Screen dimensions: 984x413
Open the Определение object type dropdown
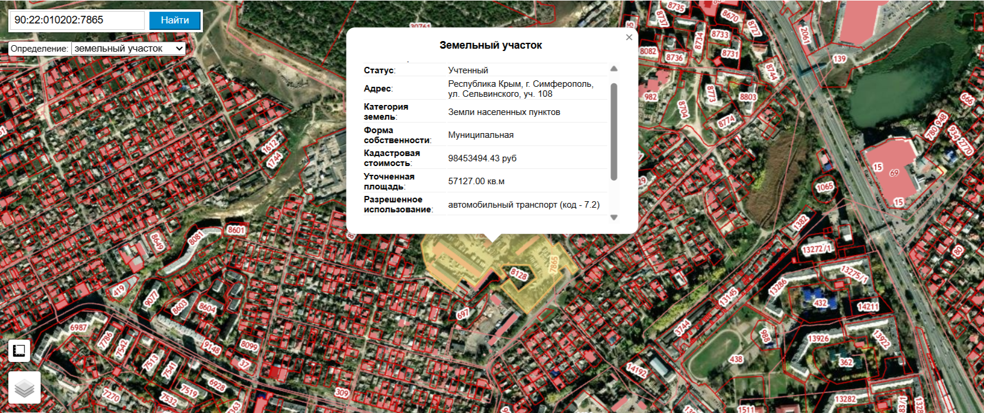[x=128, y=49]
